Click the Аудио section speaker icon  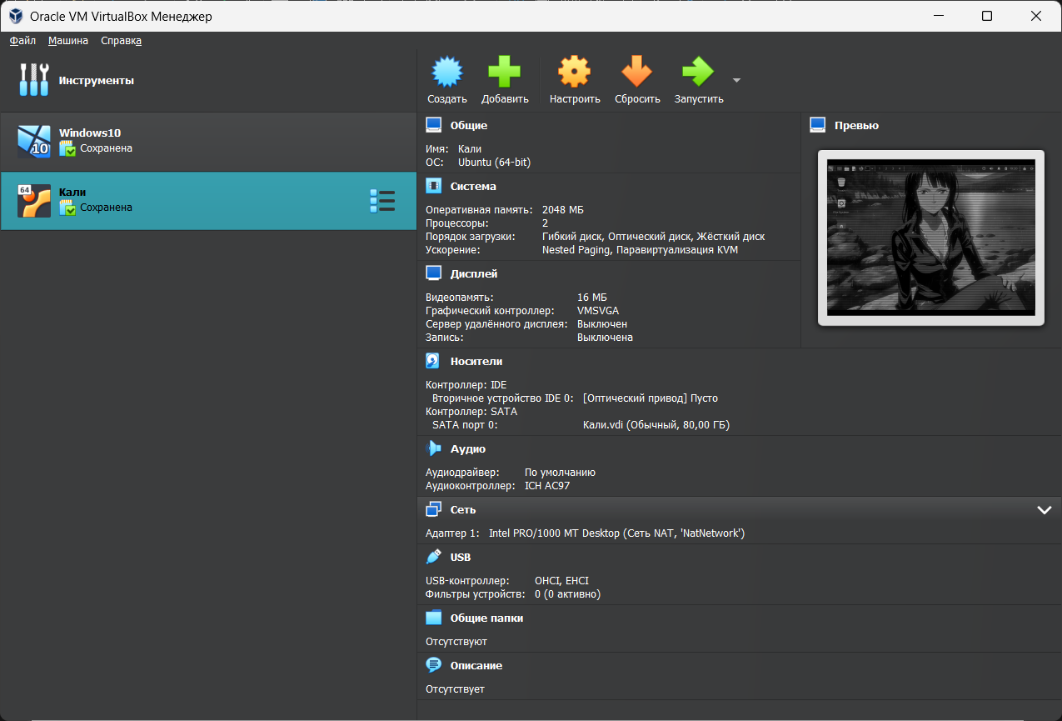433,448
